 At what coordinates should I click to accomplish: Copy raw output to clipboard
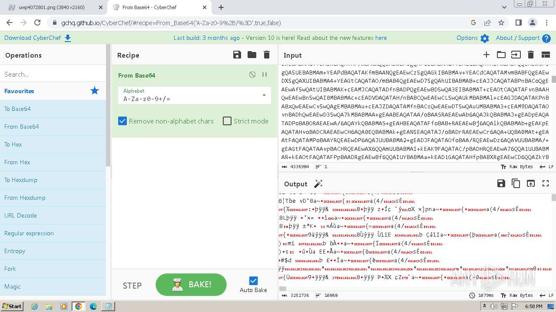coord(516,183)
